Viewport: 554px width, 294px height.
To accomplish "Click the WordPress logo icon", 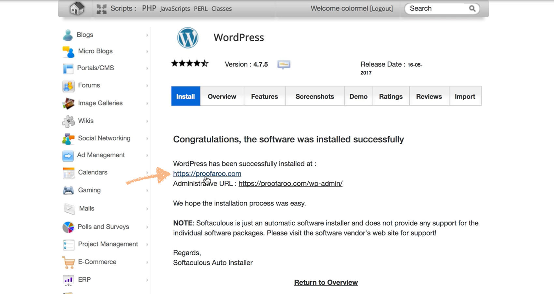I will pos(188,38).
